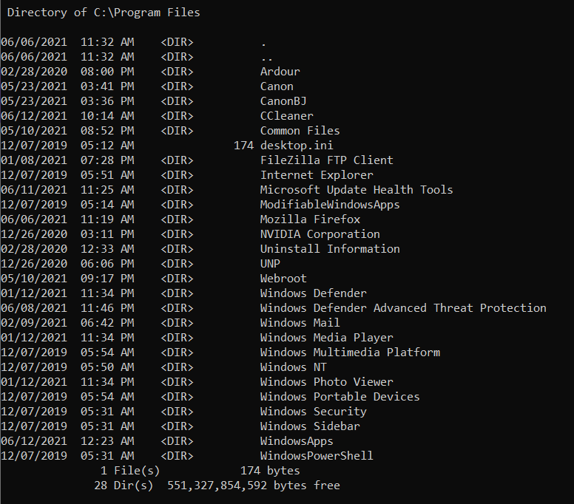This screenshot has height=504, width=574.
Task: Click the Ardour directory name
Action: [280, 72]
